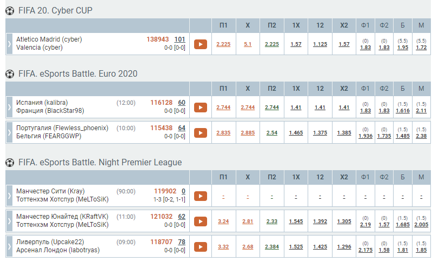Pick over 1.5 total odds 1.616 for Испания

point(403,110)
